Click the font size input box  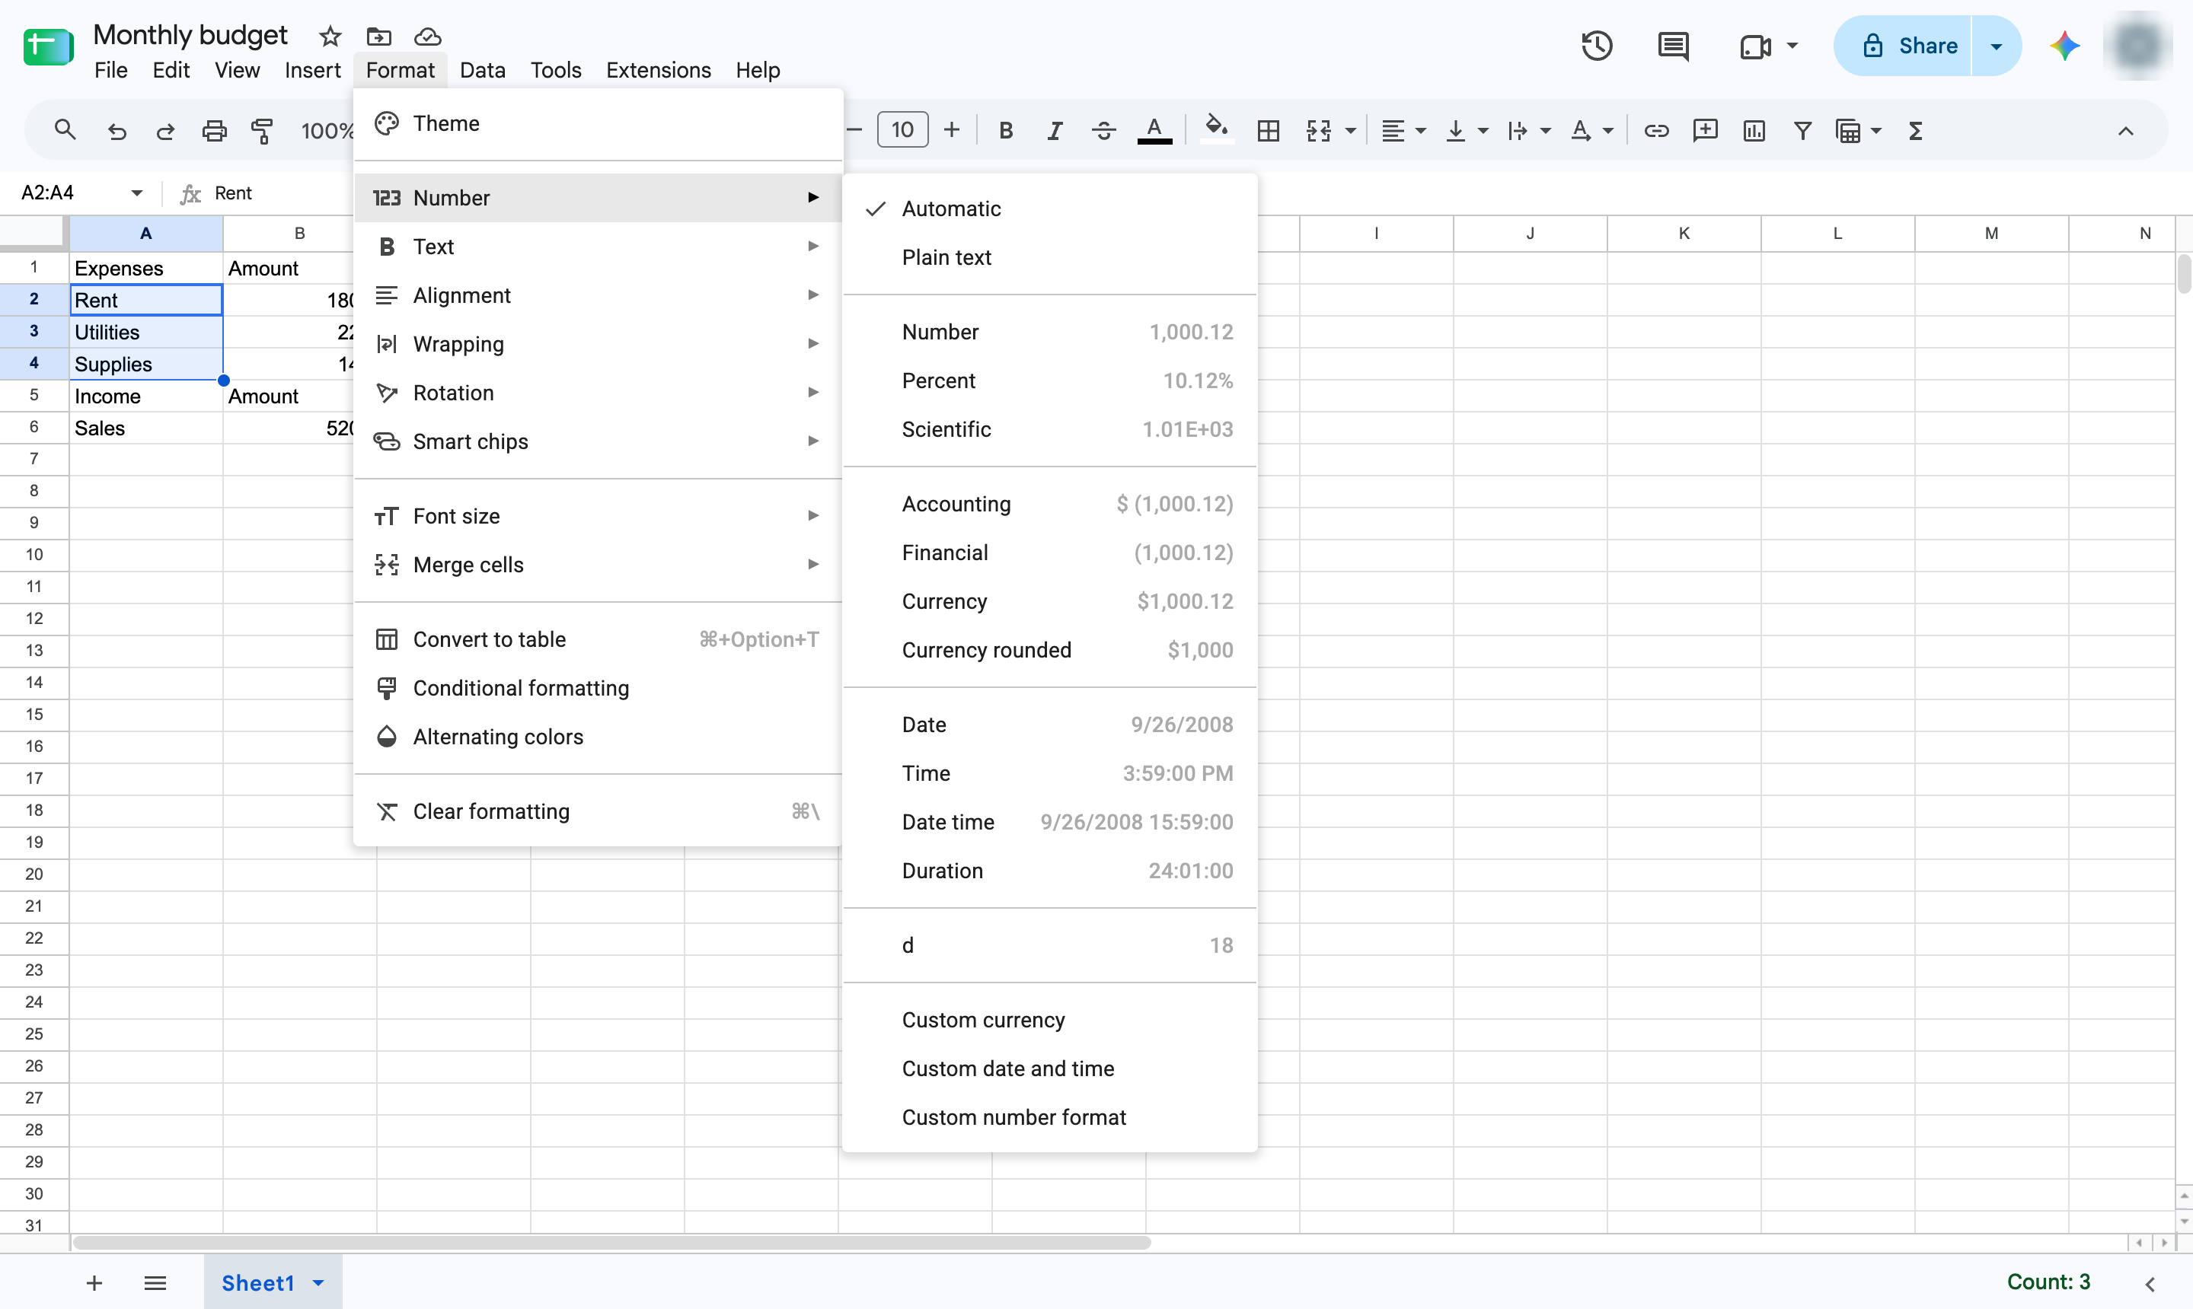pos(902,131)
